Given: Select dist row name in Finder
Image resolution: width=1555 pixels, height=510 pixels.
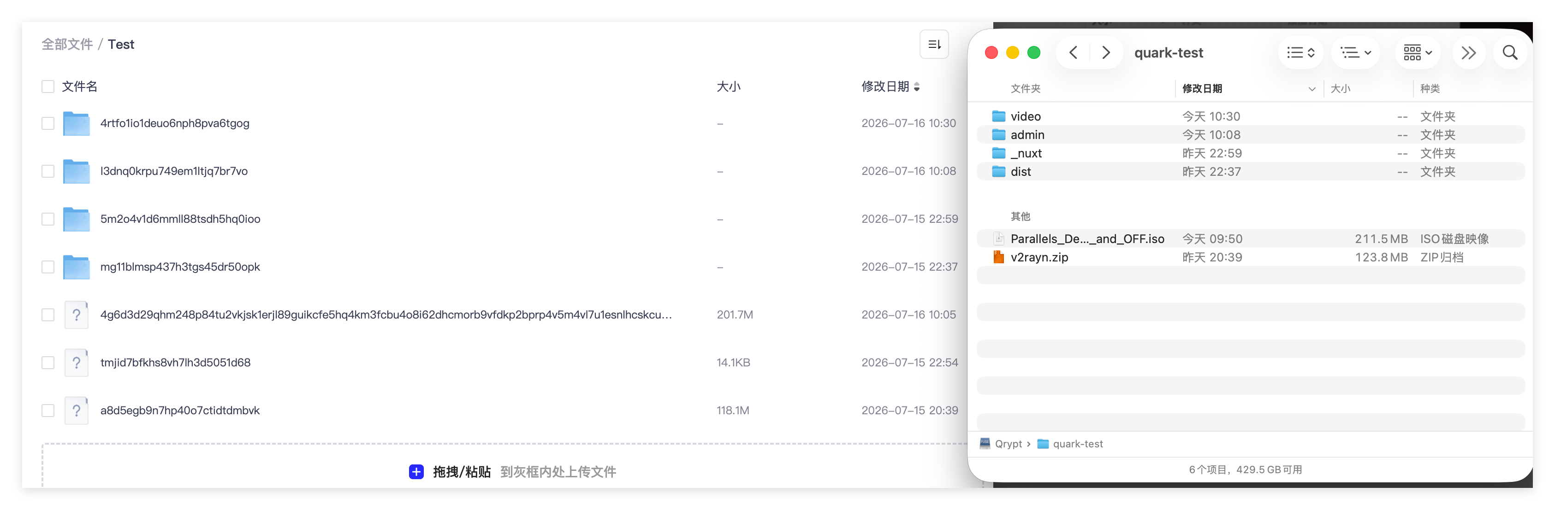Looking at the screenshot, I should pyautogui.click(x=1021, y=172).
